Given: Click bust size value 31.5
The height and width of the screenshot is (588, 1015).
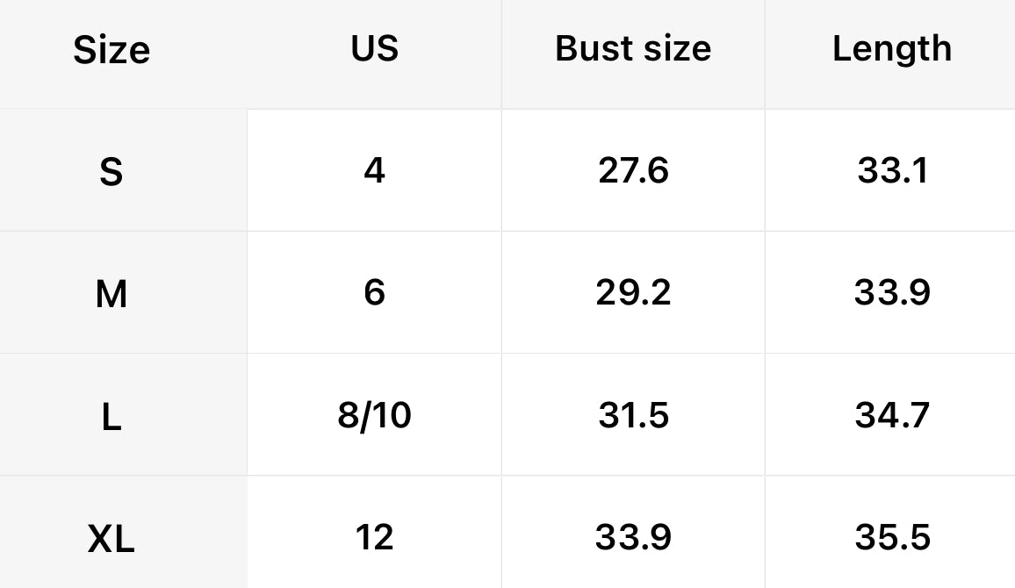Looking at the screenshot, I should pyautogui.click(x=633, y=415).
